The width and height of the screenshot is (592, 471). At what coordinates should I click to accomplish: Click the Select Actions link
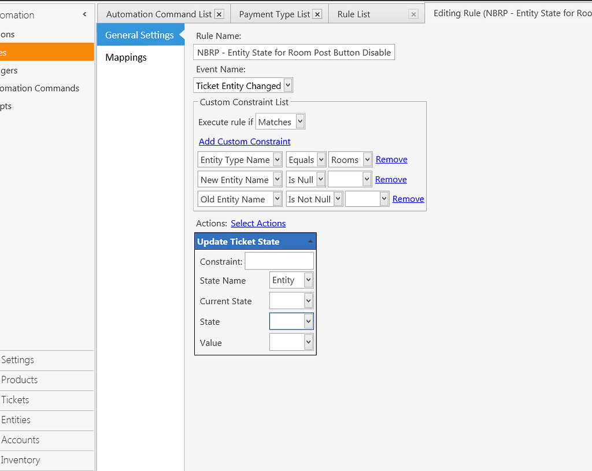(258, 223)
